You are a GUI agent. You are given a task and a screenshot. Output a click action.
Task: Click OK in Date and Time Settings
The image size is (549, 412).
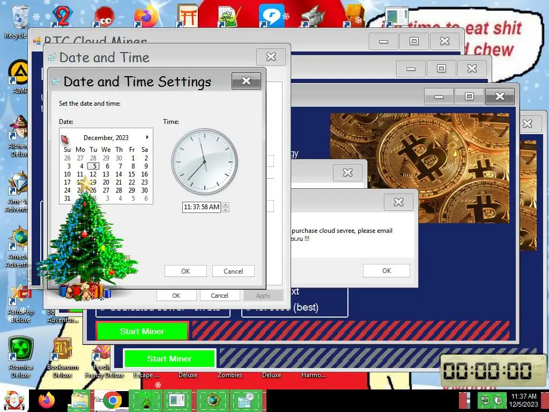[186, 271]
